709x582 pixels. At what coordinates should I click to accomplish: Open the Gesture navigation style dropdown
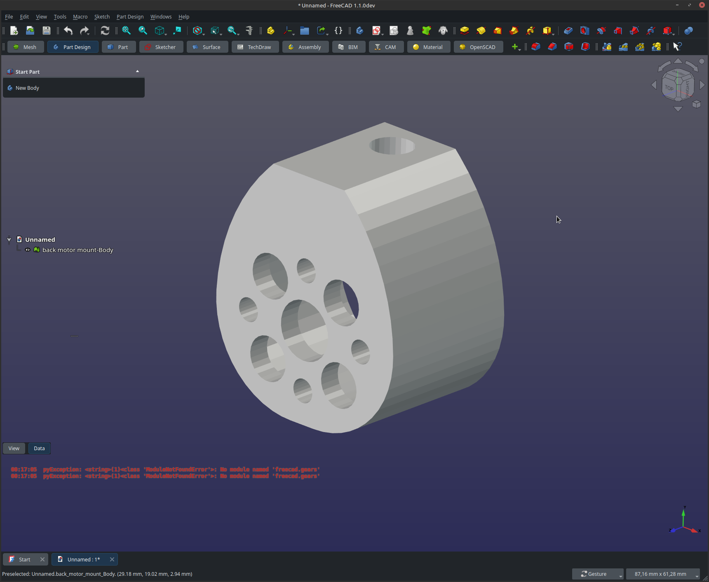[x=597, y=574]
